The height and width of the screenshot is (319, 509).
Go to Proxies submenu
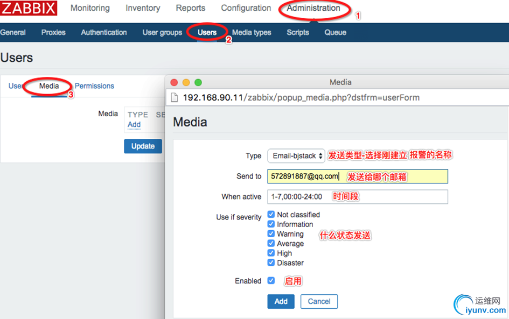[x=53, y=32]
